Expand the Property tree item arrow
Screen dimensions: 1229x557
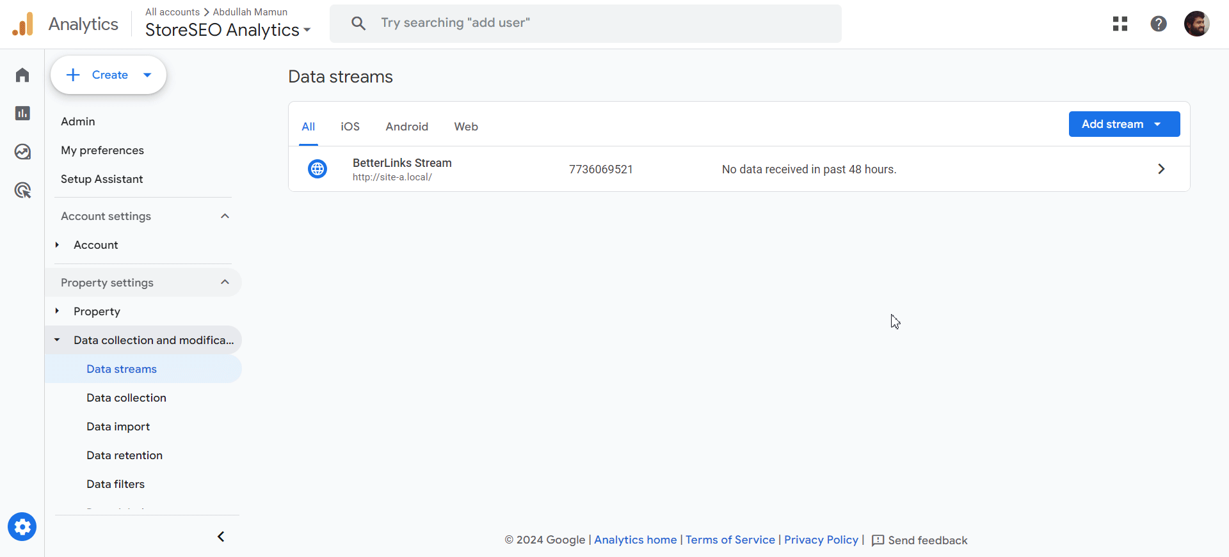coord(57,311)
